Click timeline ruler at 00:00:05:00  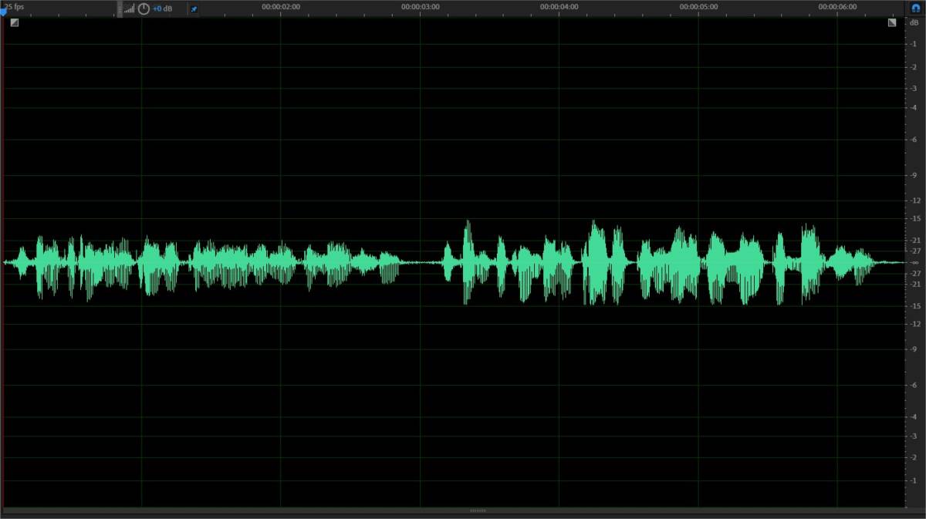(698, 7)
